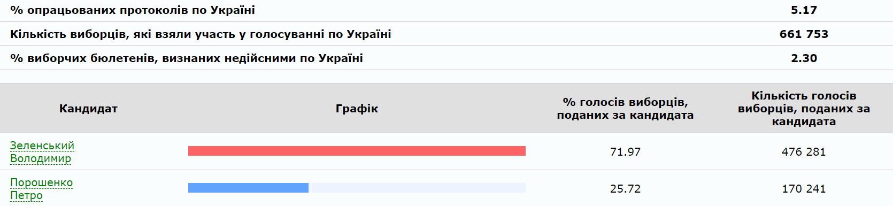Image resolution: width=893 pixels, height=206 pixels.
Task: Open Зеленський Володимир candidate link
Action: [42, 152]
